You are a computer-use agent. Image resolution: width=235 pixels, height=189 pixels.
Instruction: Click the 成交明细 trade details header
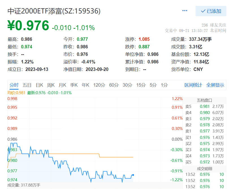coord(204,169)
